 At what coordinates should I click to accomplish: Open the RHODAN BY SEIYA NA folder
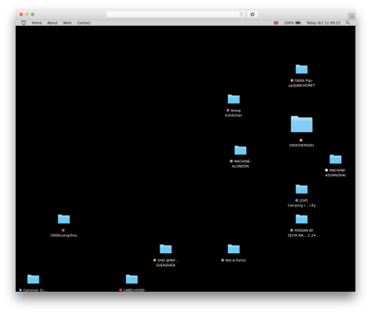pyautogui.click(x=301, y=219)
